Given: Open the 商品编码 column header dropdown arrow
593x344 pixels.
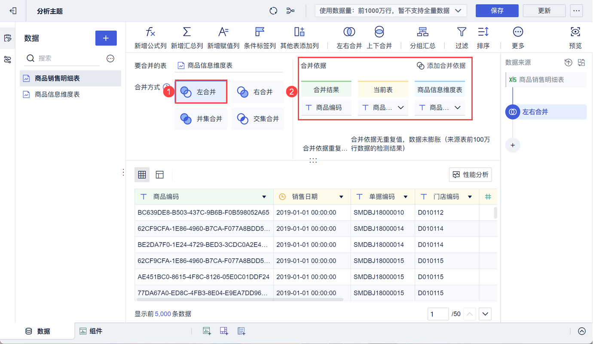Looking at the screenshot, I should (x=264, y=197).
